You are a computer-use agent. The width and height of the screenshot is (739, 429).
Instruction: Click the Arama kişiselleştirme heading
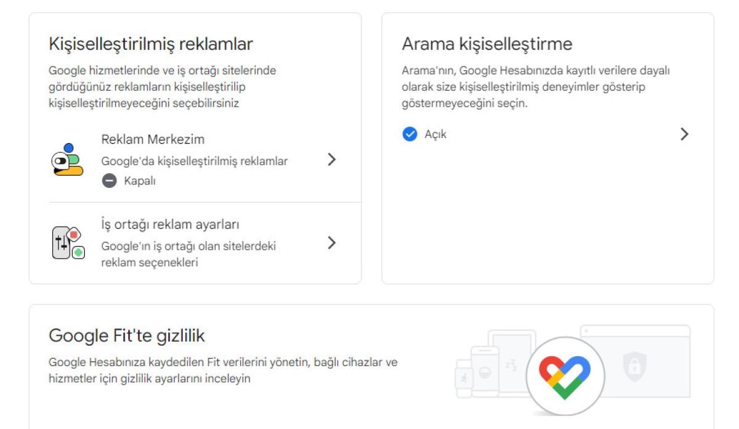coord(487,44)
